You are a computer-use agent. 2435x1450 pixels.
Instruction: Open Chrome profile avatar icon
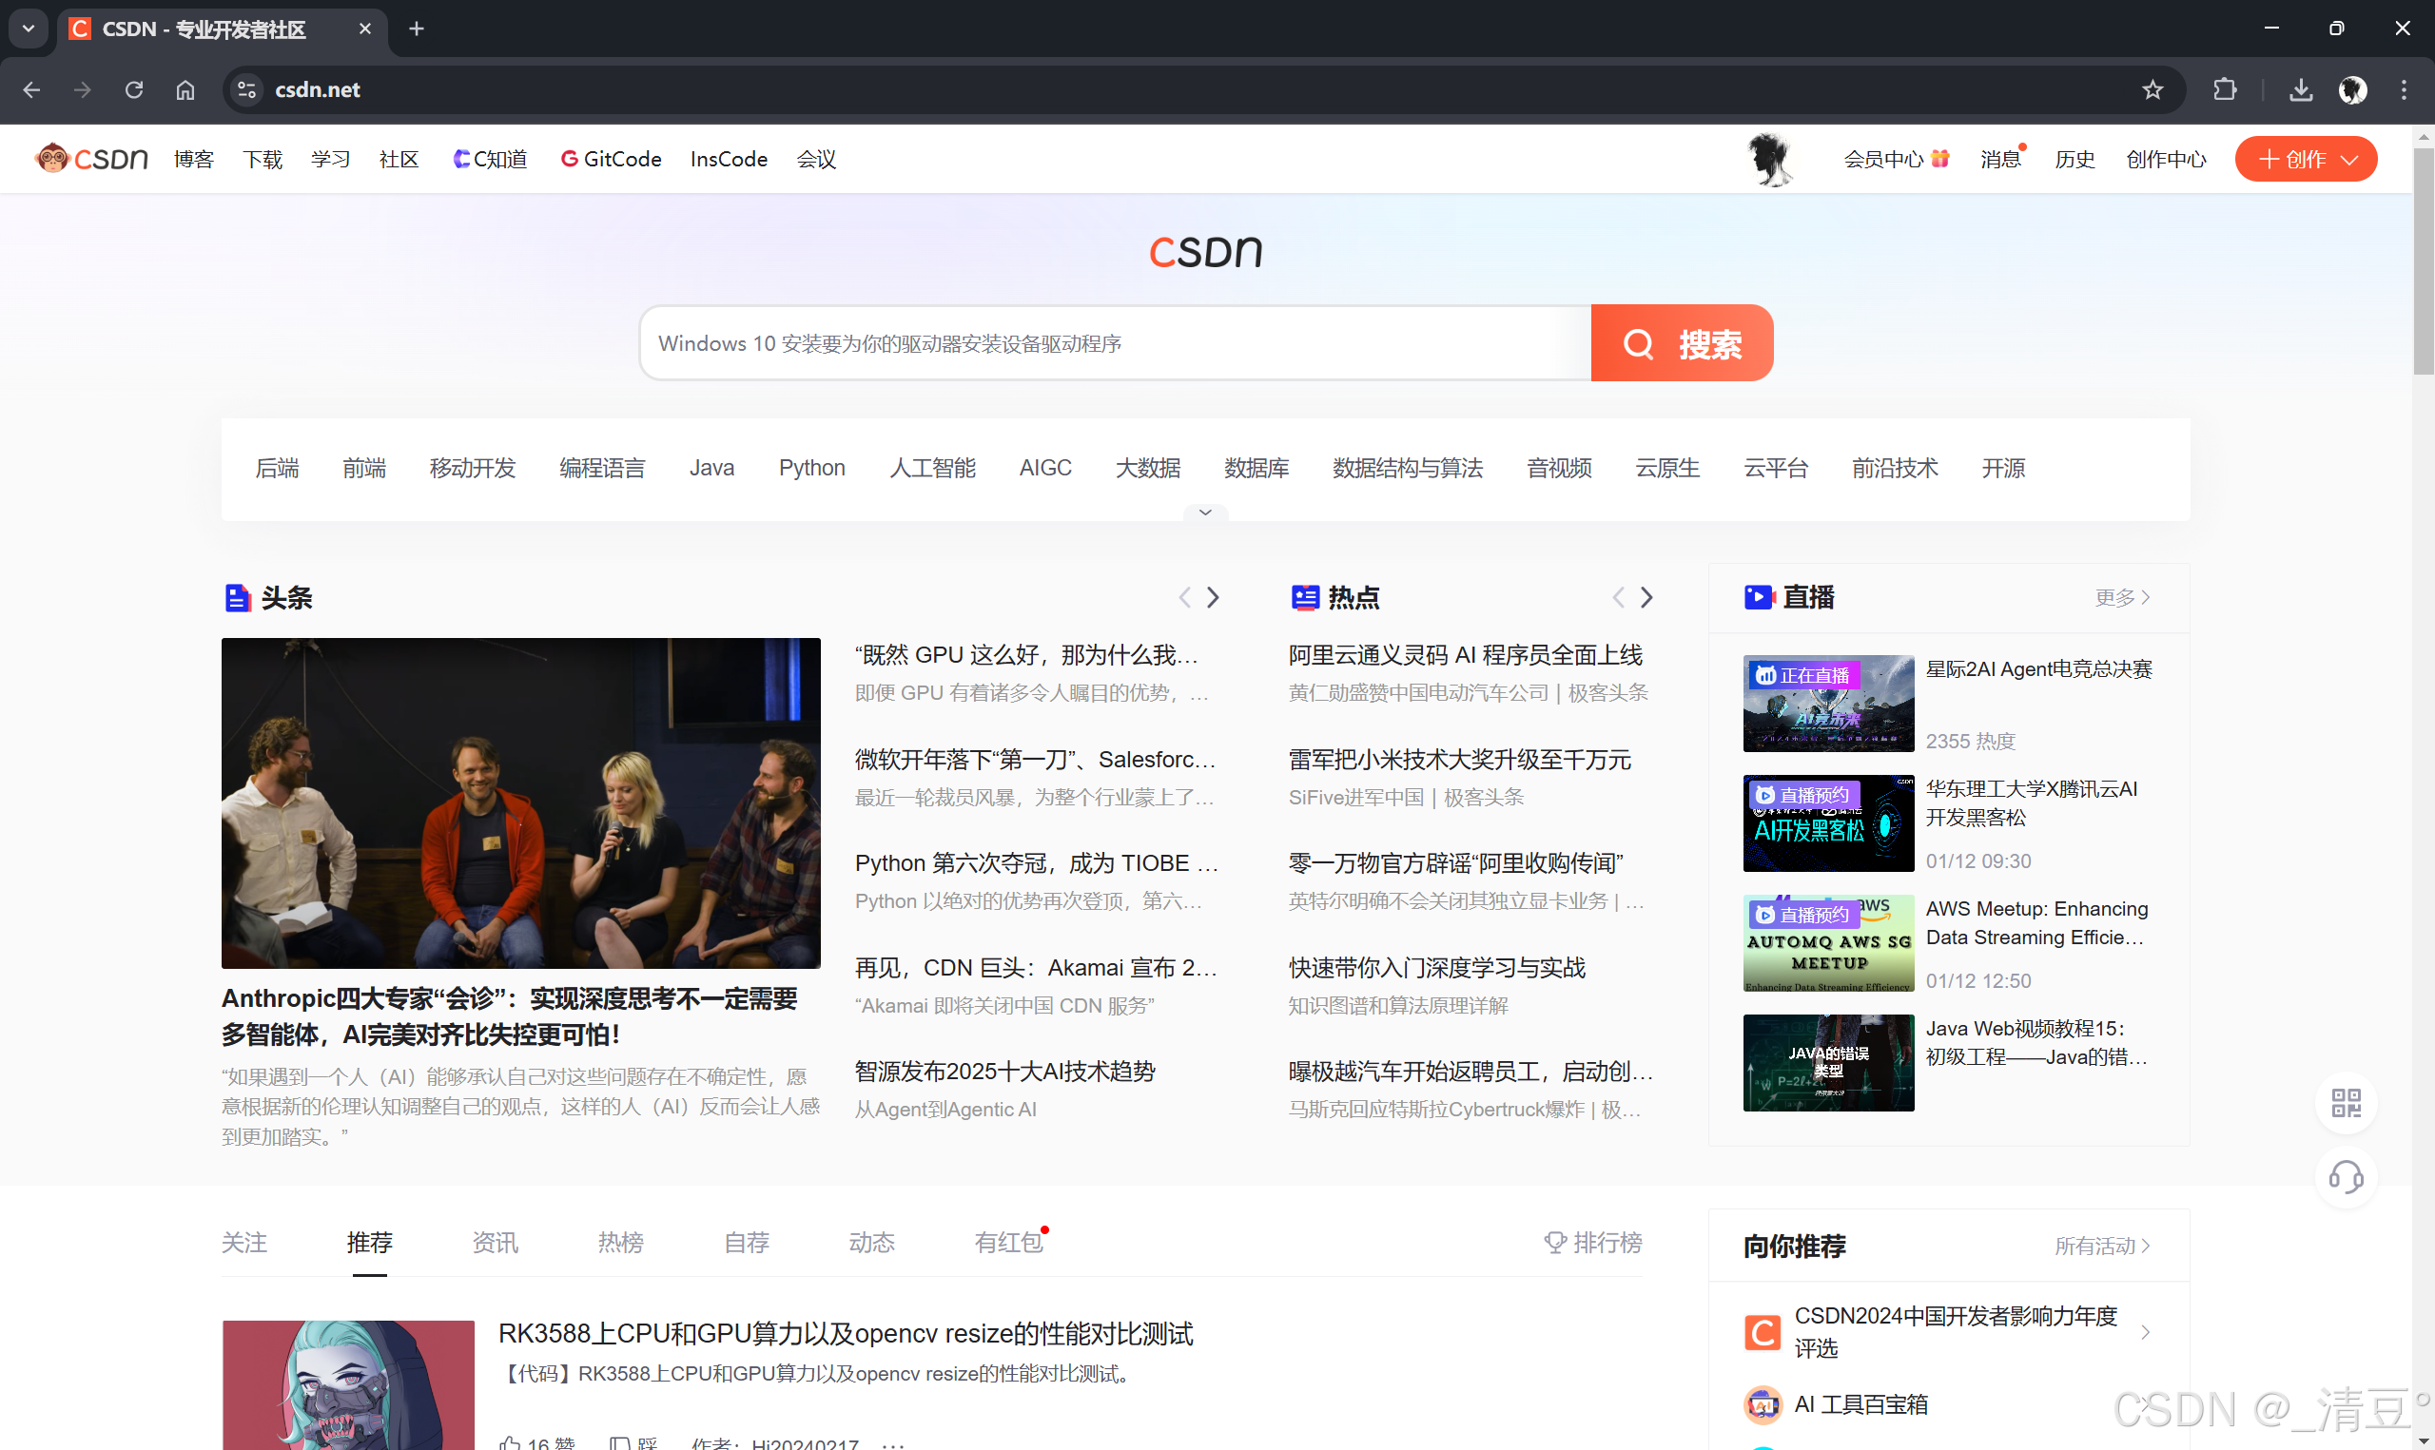click(x=2353, y=90)
